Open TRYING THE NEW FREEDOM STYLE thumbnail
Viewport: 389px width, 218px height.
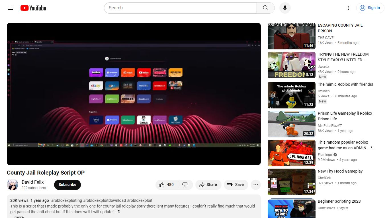point(292,65)
